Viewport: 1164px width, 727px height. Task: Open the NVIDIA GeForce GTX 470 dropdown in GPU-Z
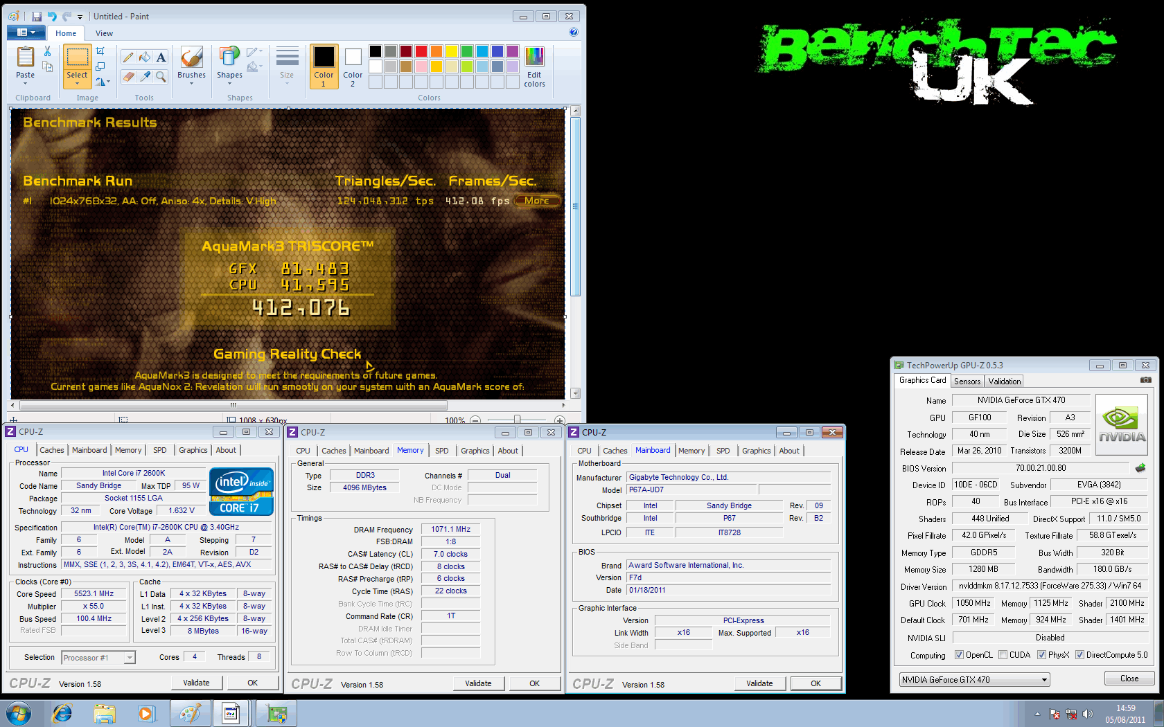(x=975, y=680)
